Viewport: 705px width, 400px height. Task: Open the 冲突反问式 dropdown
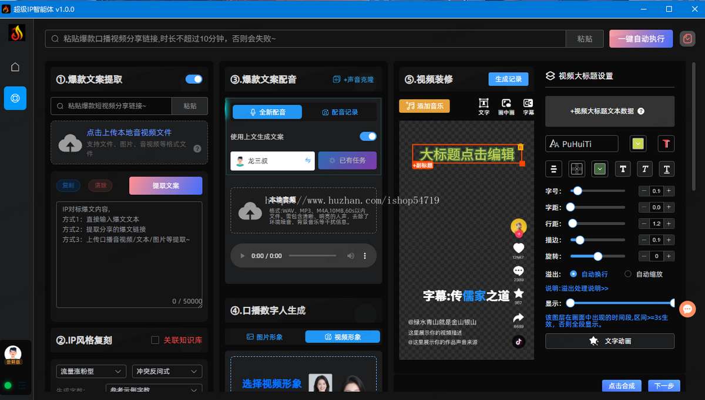point(167,371)
